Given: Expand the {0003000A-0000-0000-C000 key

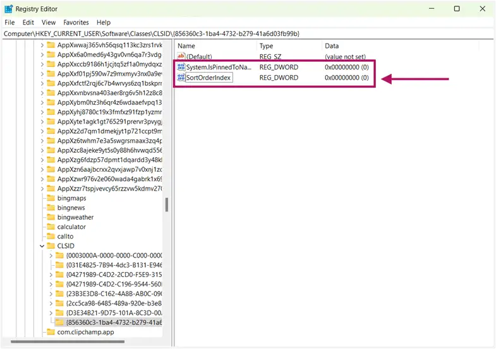Looking at the screenshot, I should coord(51,256).
